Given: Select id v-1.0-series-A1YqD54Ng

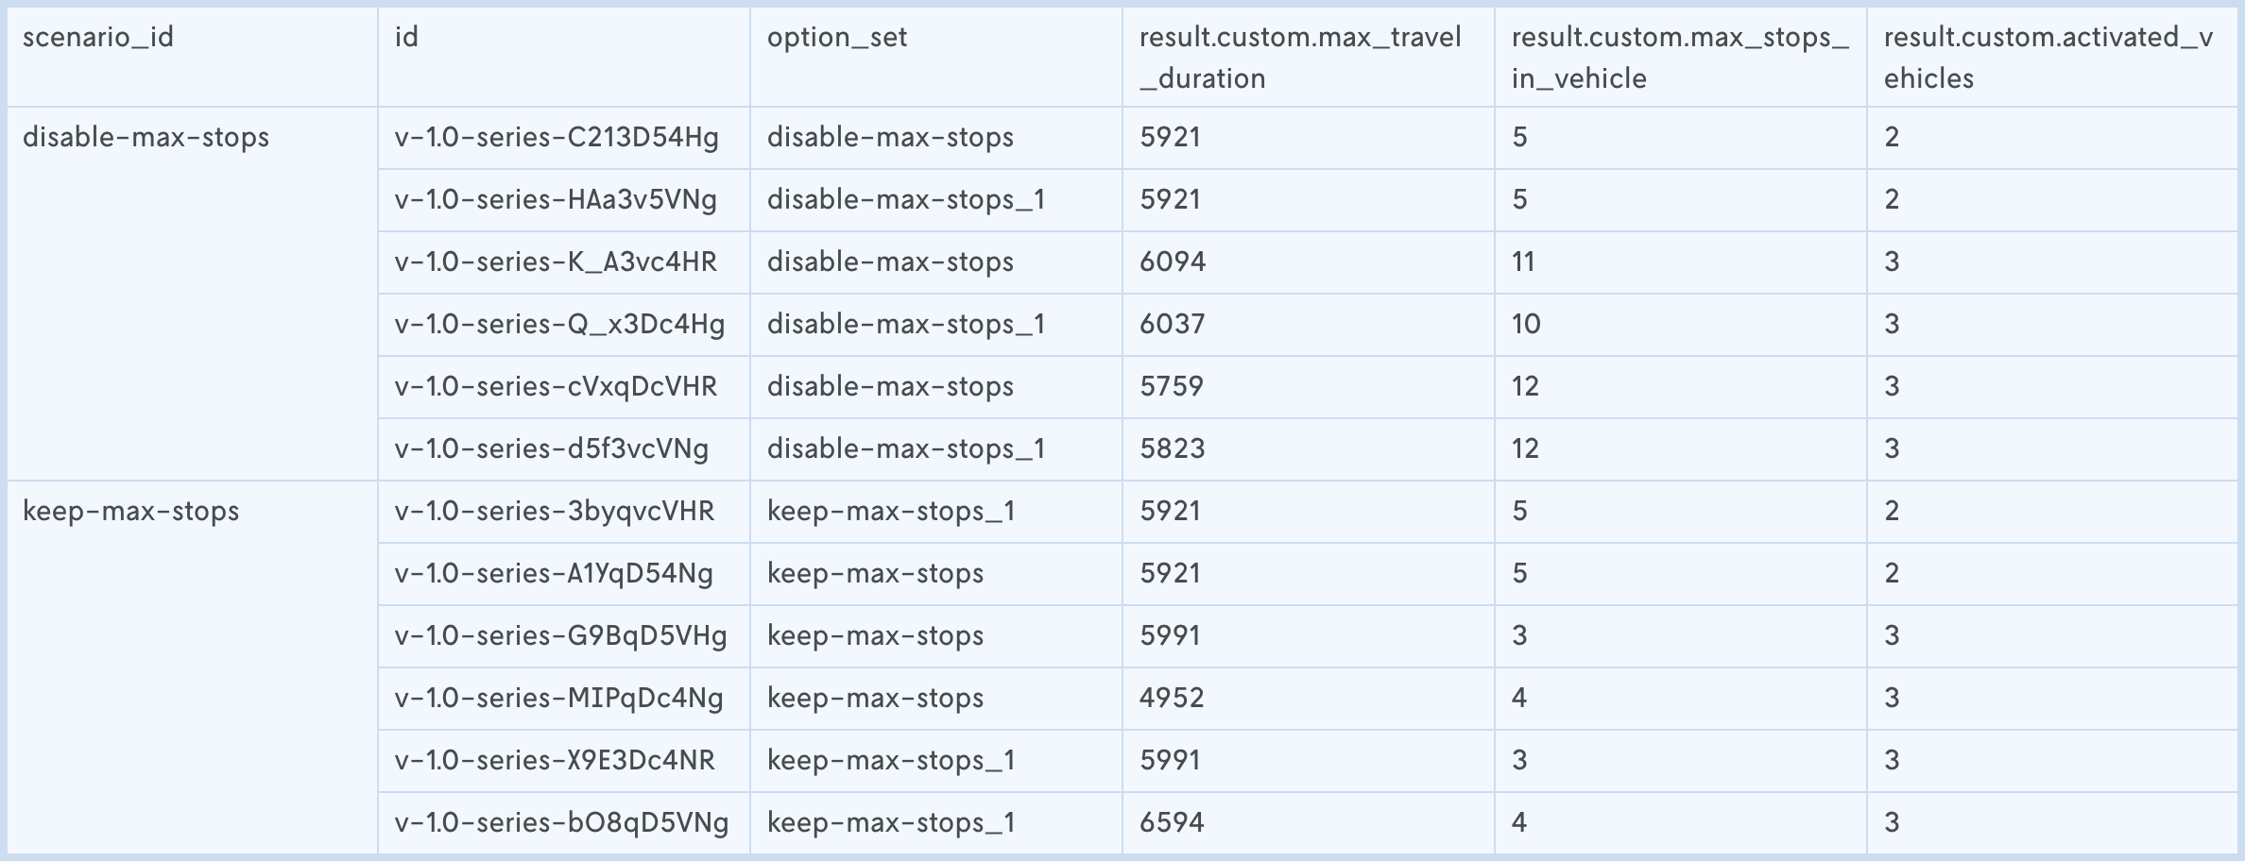Looking at the screenshot, I should coord(554,574).
